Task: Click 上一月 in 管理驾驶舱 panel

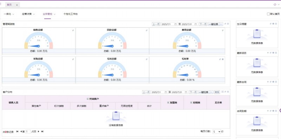Action: point(156,24)
